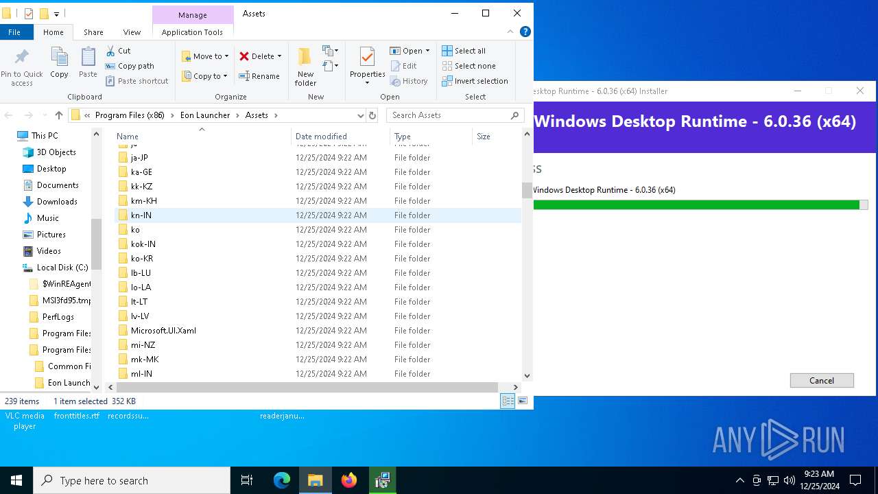The height and width of the screenshot is (494, 878).
Task: Click the Rename icon
Action: (244, 76)
